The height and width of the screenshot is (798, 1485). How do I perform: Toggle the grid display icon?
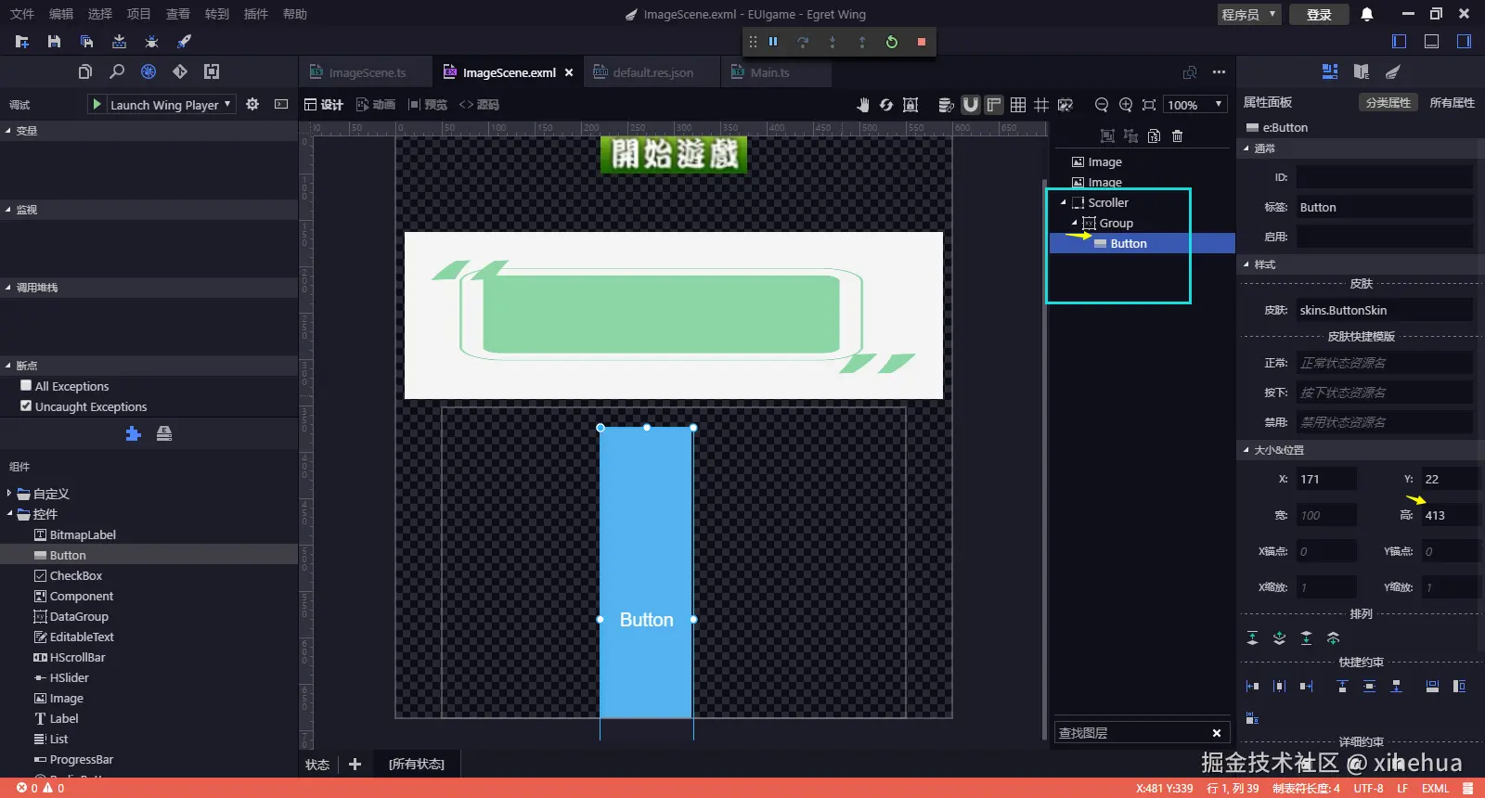1018,105
